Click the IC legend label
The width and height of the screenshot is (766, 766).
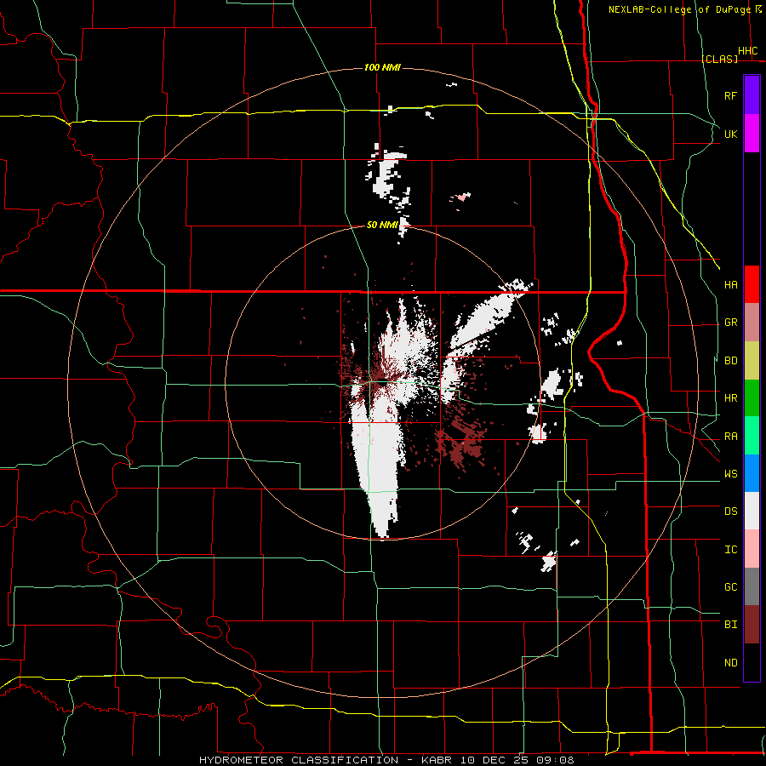click(x=731, y=550)
